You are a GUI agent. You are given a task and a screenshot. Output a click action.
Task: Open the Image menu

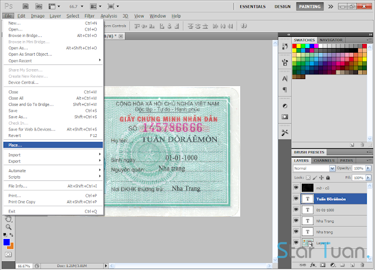(37, 16)
